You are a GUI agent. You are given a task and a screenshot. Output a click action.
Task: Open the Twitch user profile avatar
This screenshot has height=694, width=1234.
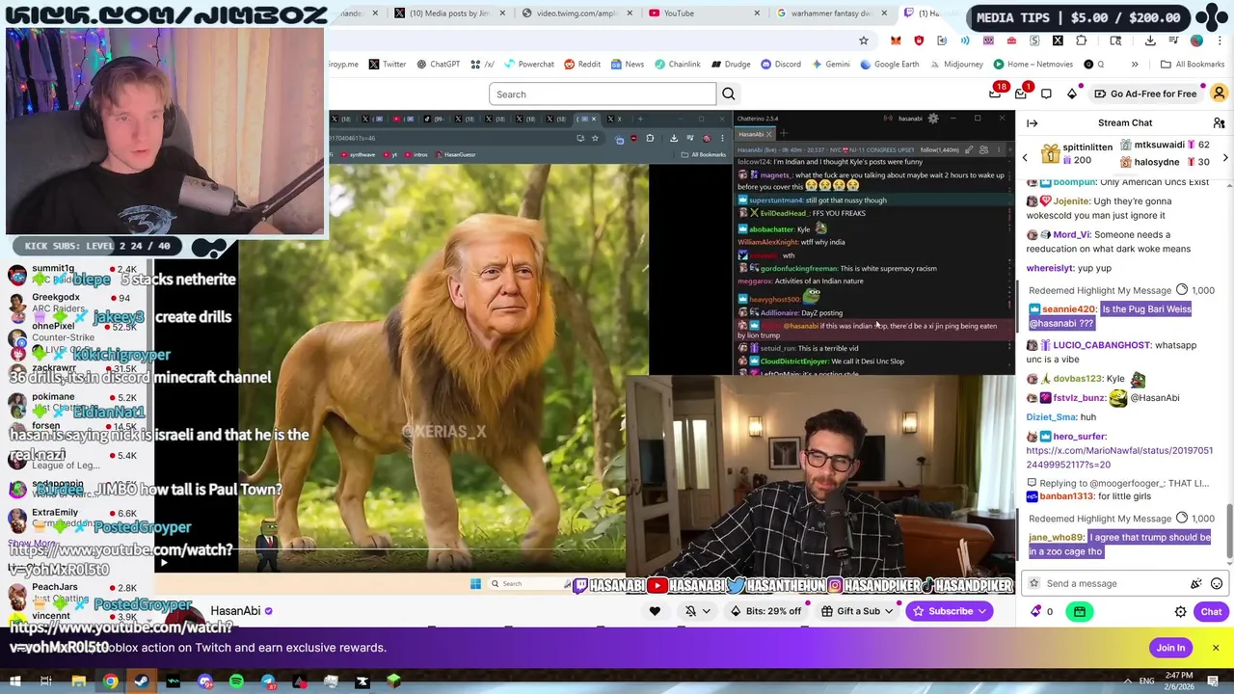[1219, 93]
